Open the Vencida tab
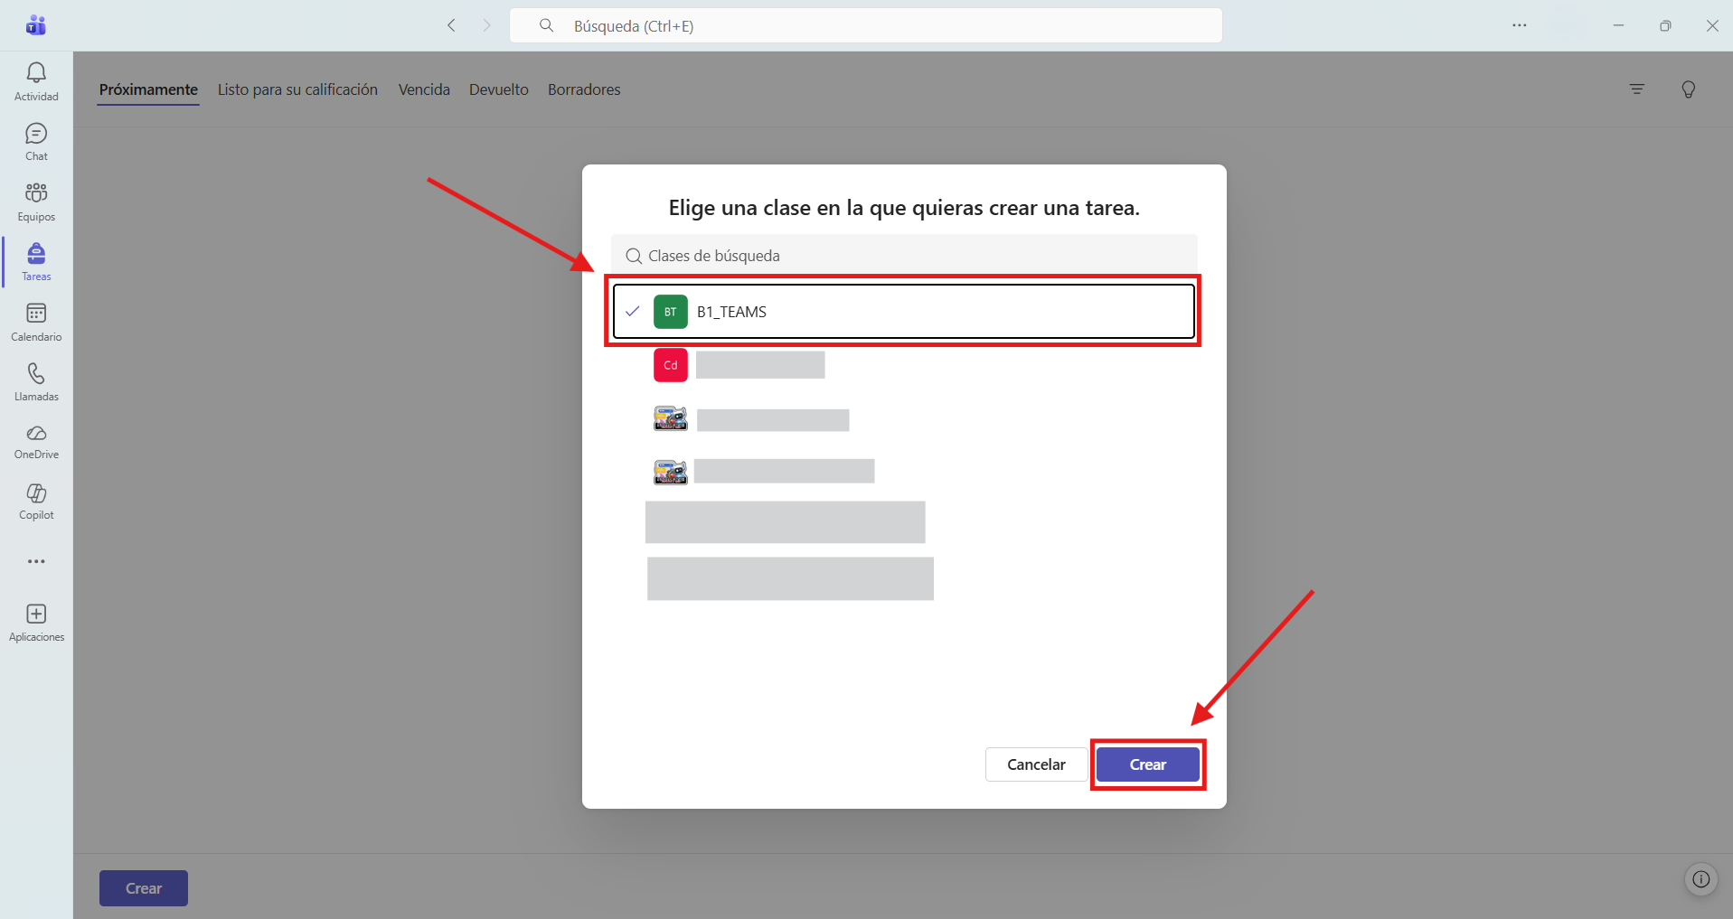 (424, 89)
